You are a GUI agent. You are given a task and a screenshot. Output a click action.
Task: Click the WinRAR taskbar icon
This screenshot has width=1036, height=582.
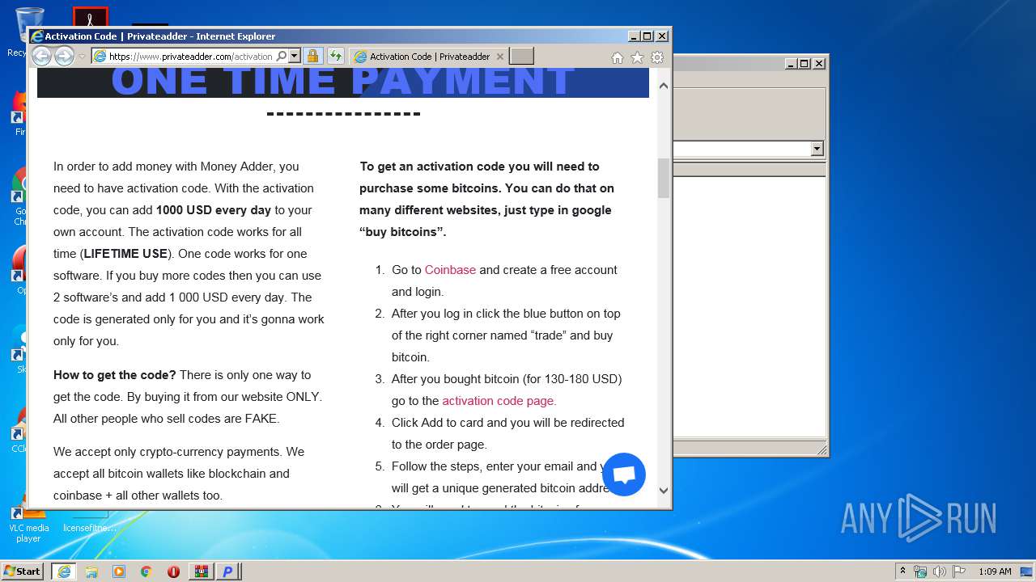click(201, 571)
